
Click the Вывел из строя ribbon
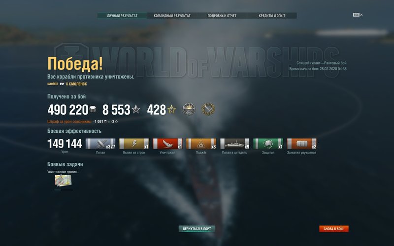pyautogui.click(x=134, y=144)
